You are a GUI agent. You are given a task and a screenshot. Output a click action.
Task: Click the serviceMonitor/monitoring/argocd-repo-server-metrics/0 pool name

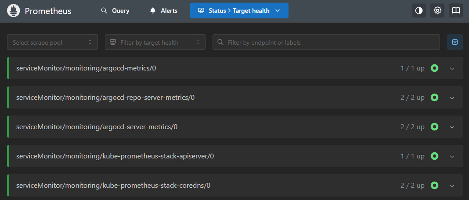pyautogui.click(x=105, y=98)
